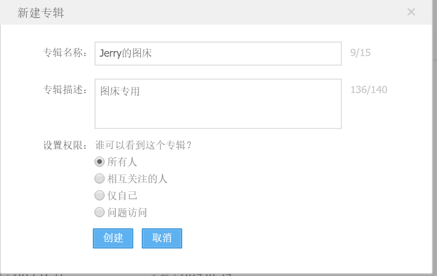This screenshot has height=276, width=437.
Task: Select the 所有人 radio button
Action: click(100, 162)
